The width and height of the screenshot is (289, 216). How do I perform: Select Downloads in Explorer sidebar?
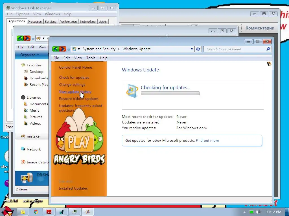(x=38, y=78)
